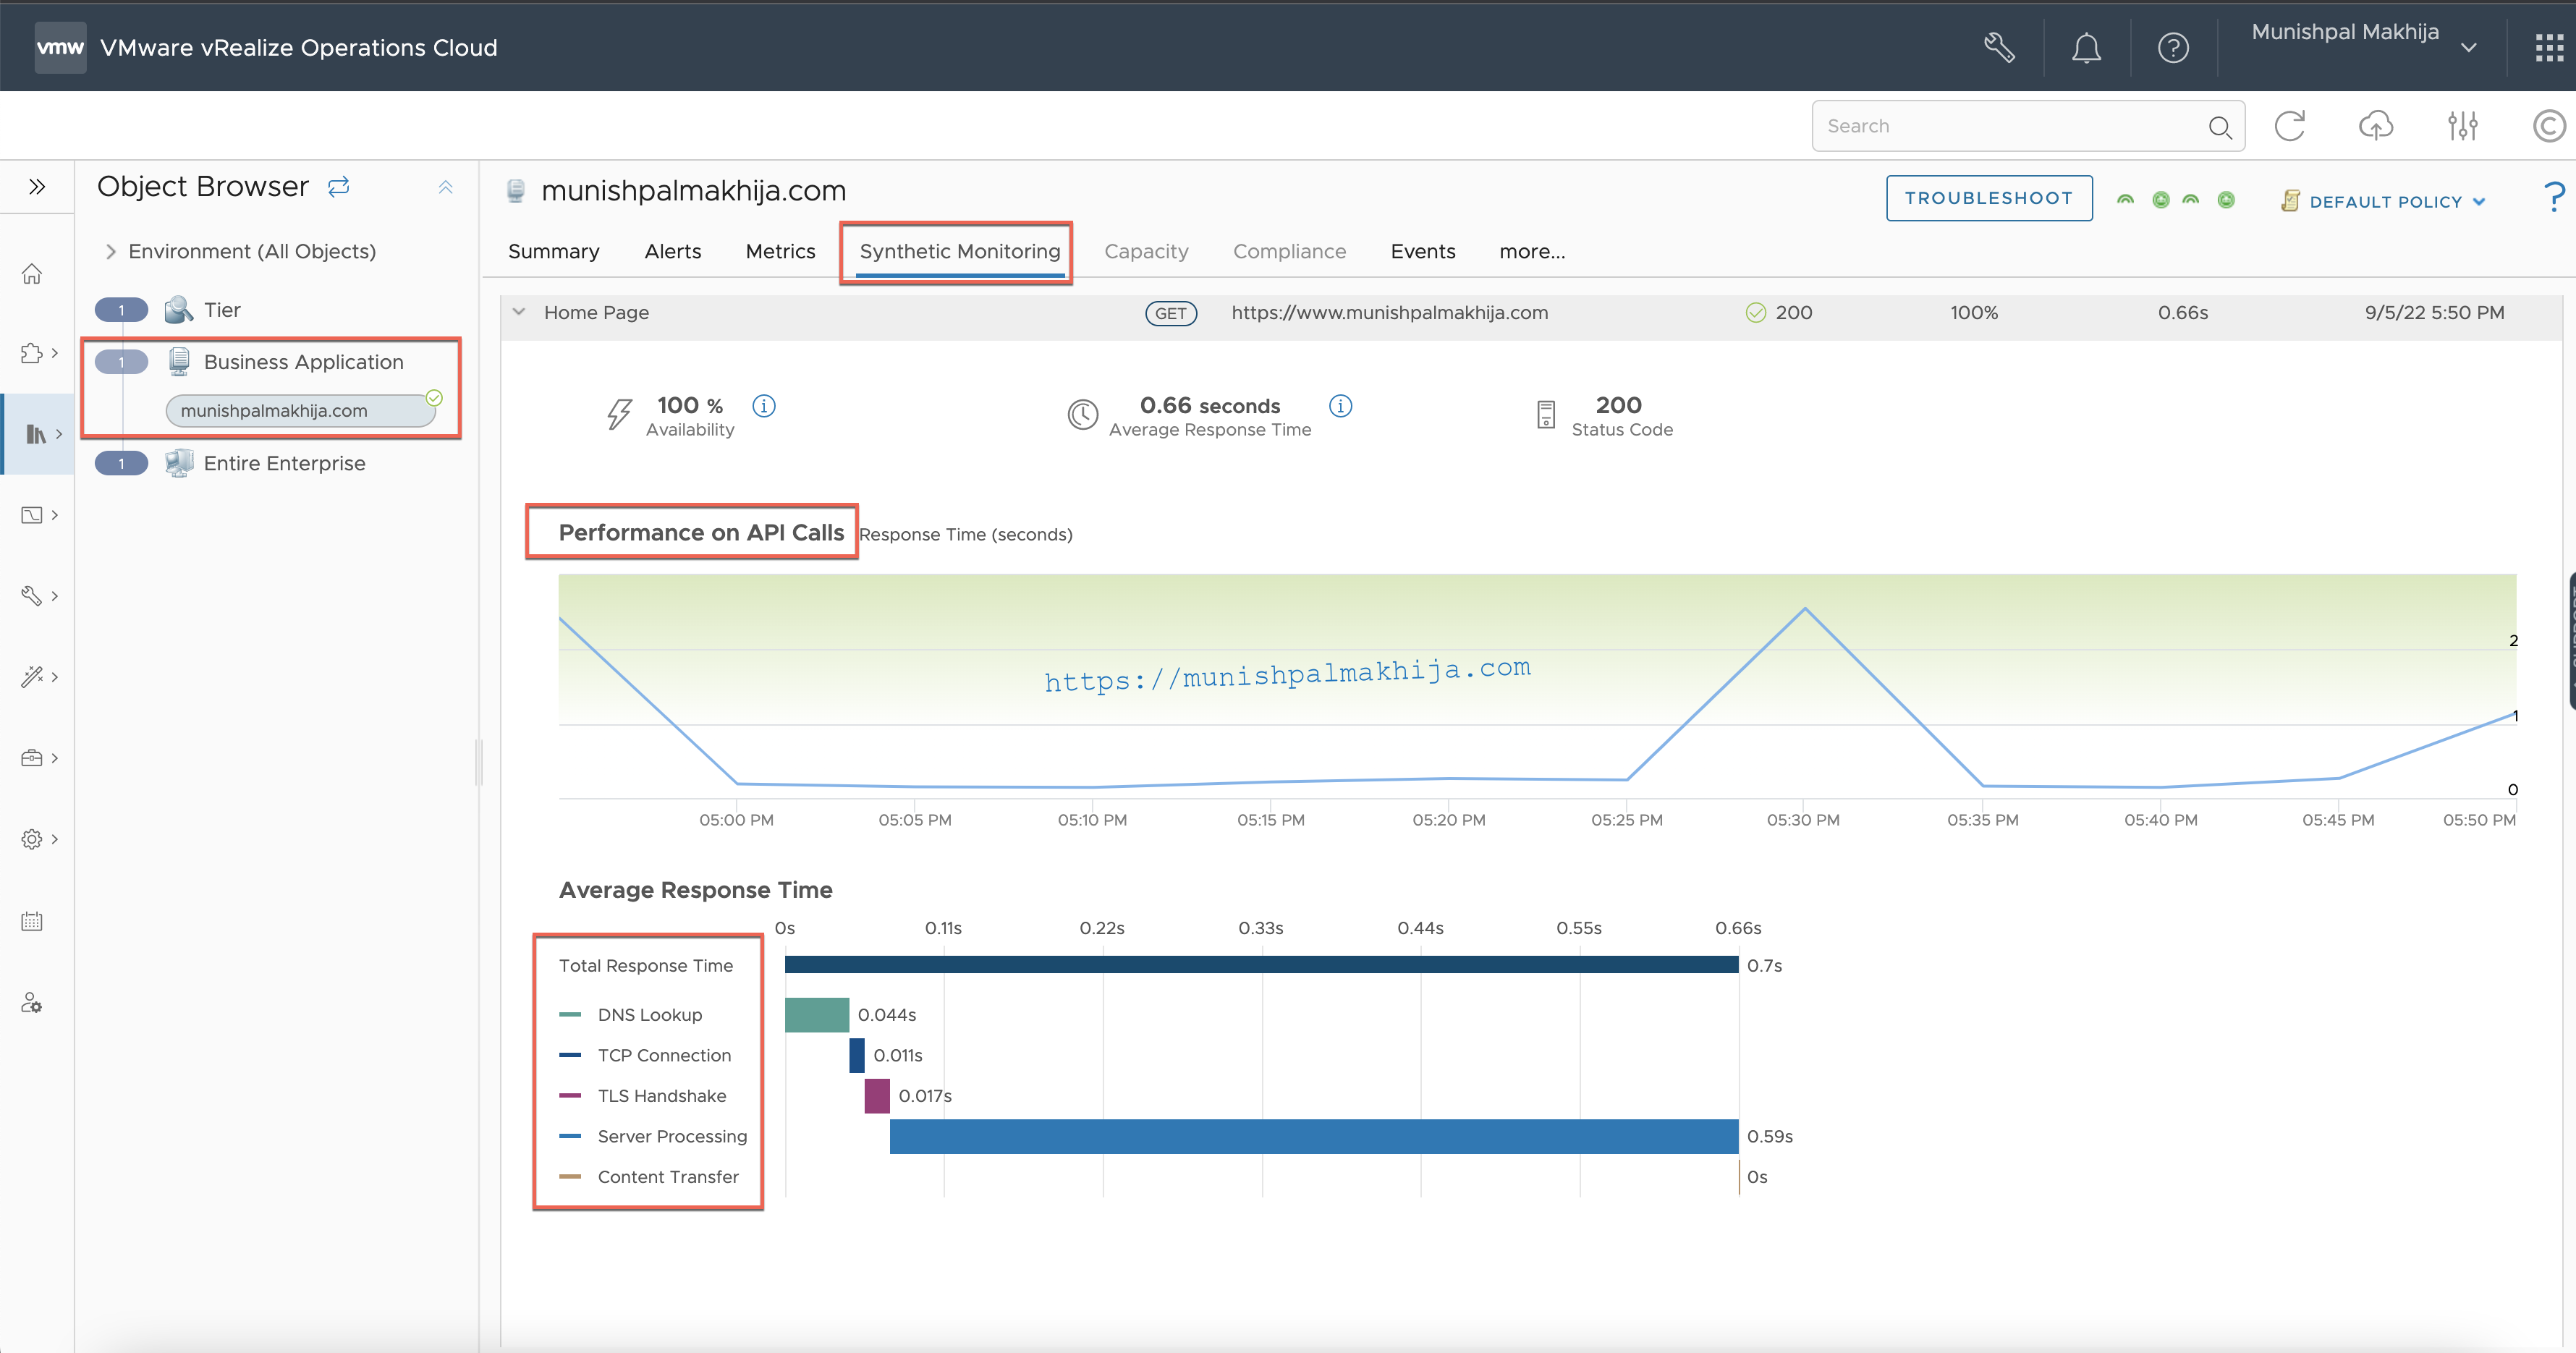The width and height of the screenshot is (2576, 1353).
Task: Click the TROUBLESHOOT button
Action: click(1989, 198)
